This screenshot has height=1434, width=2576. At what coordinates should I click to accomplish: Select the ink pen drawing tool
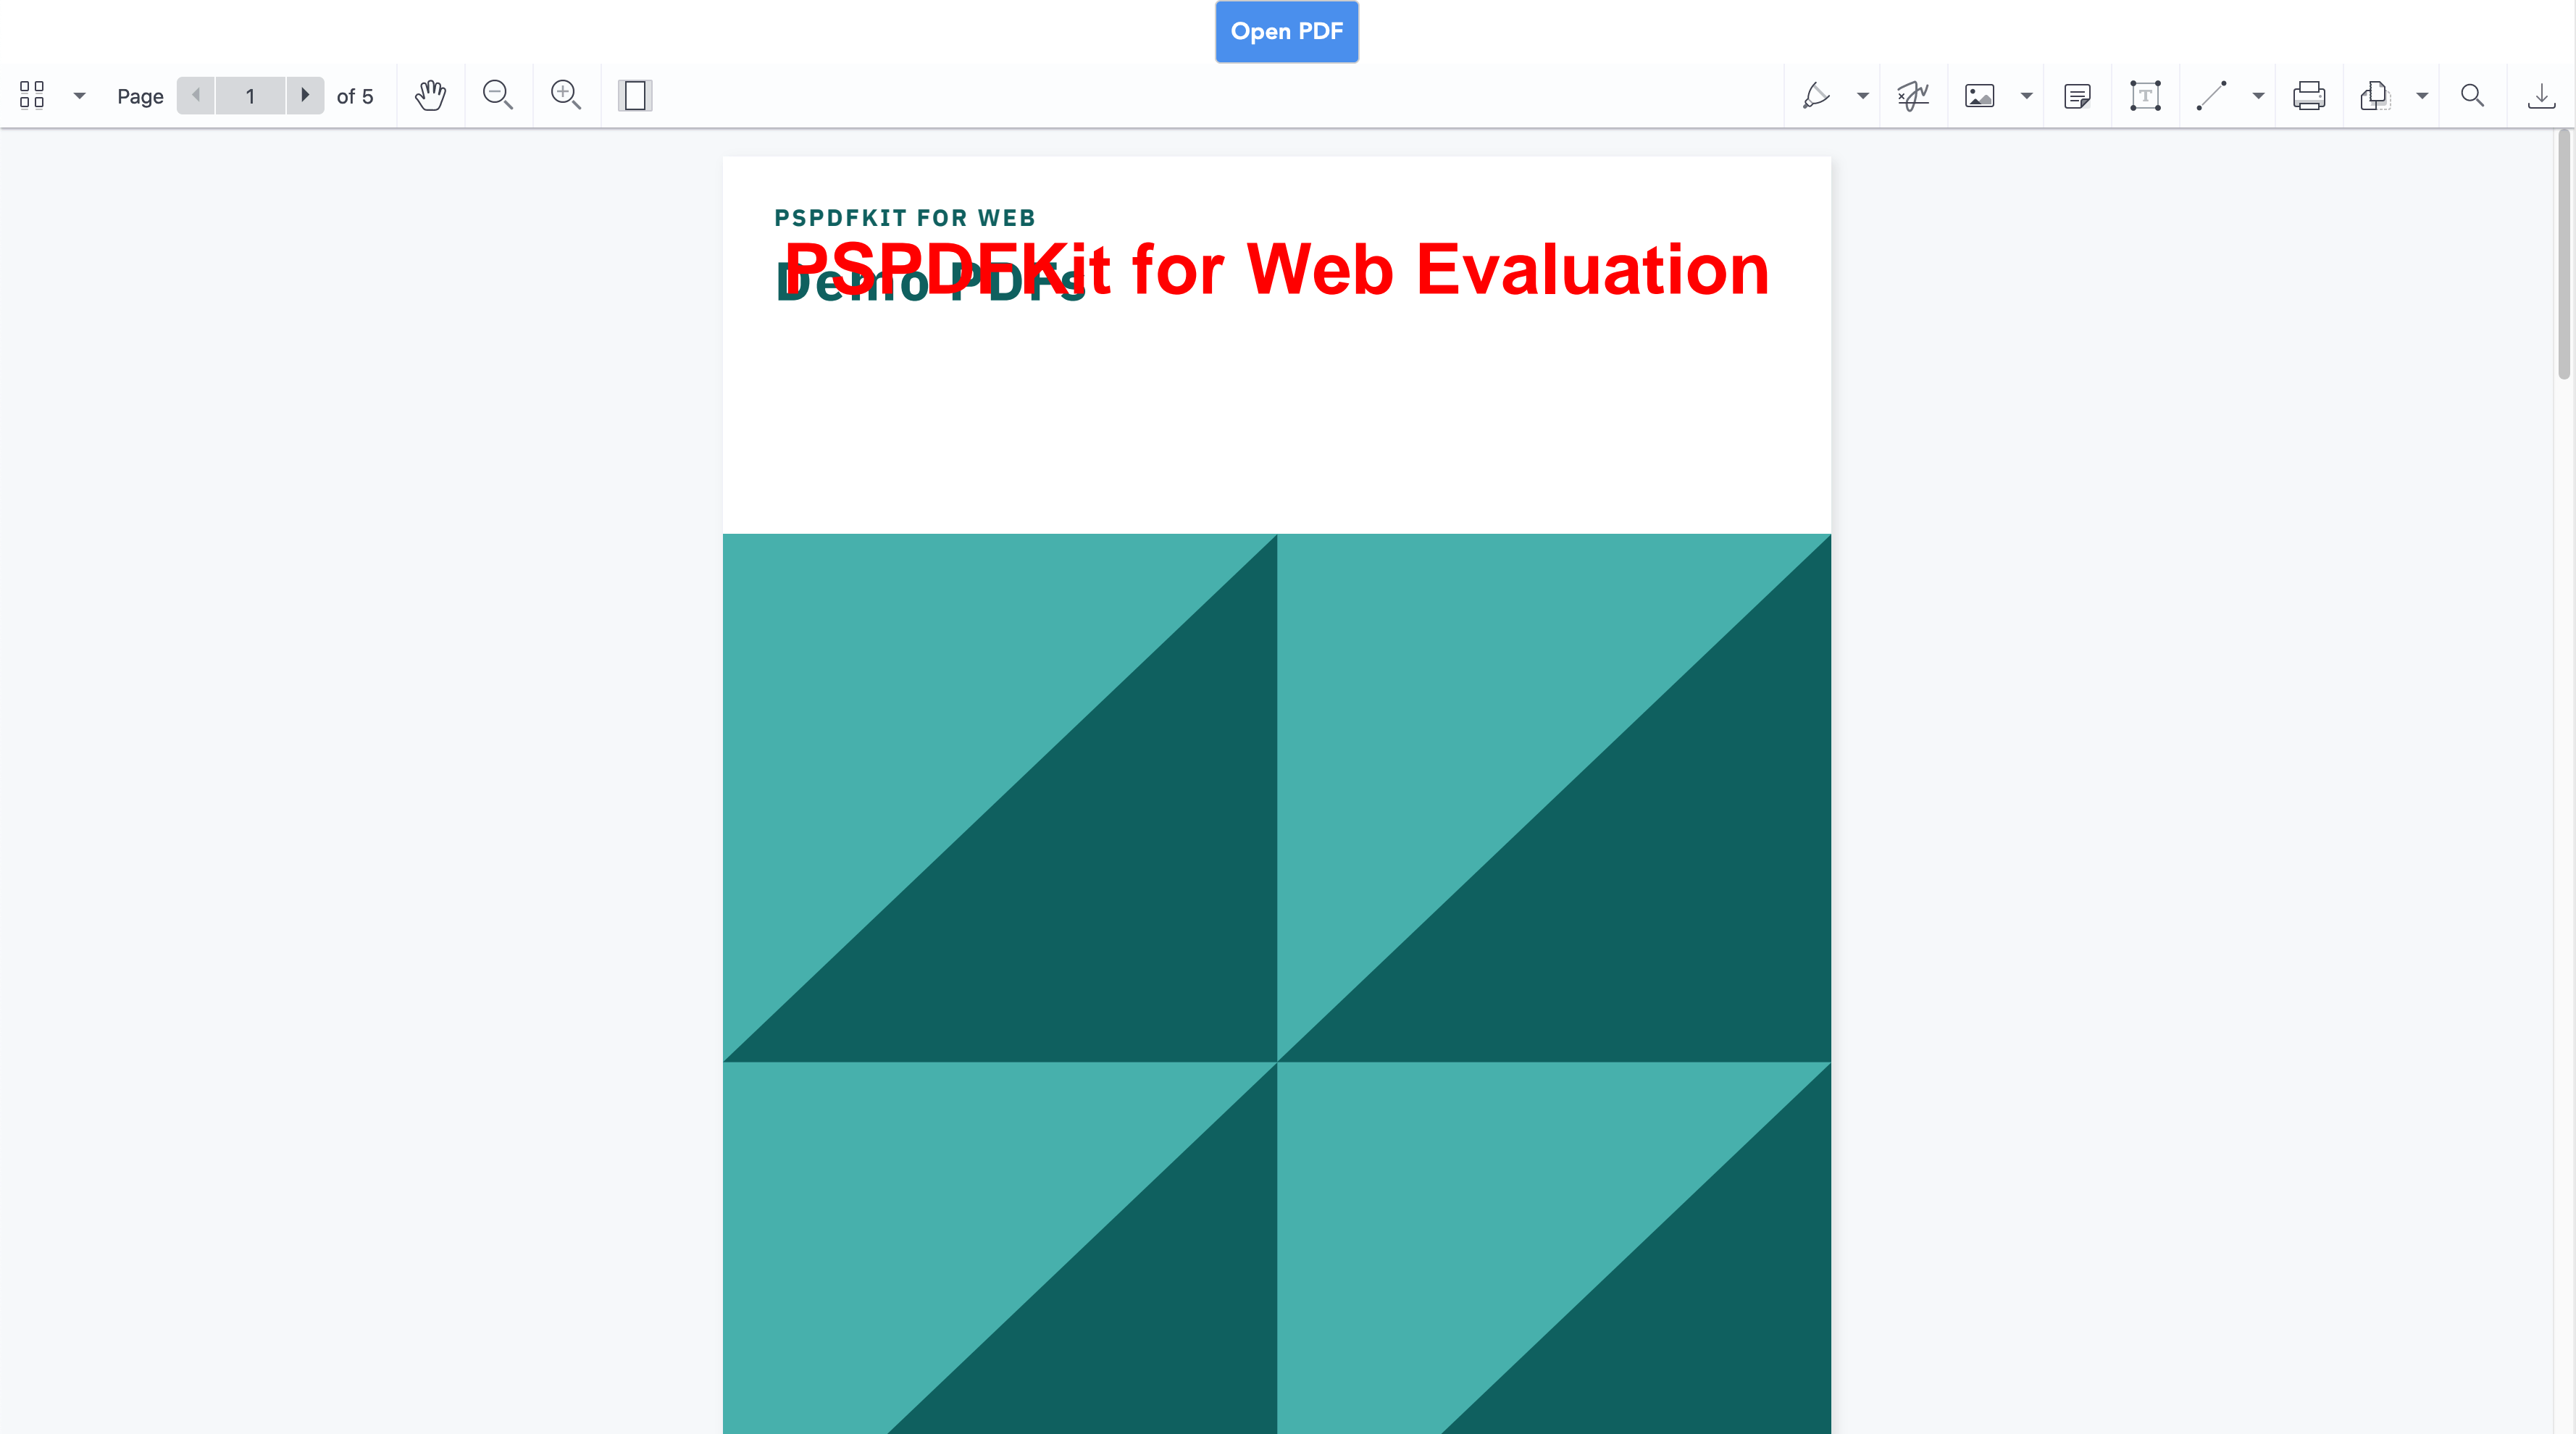coord(1816,95)
